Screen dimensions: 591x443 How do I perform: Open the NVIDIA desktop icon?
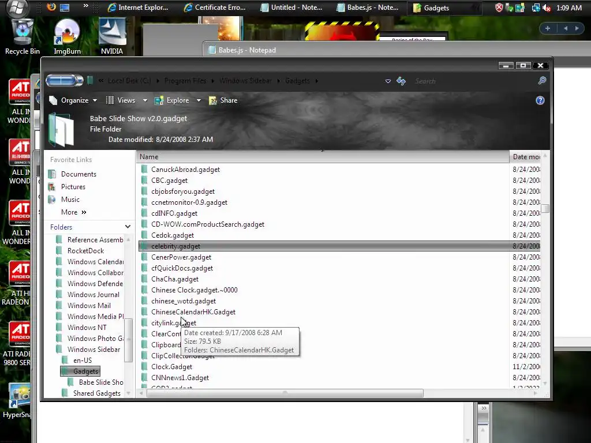pyautogui.click(x=112, y=36)
